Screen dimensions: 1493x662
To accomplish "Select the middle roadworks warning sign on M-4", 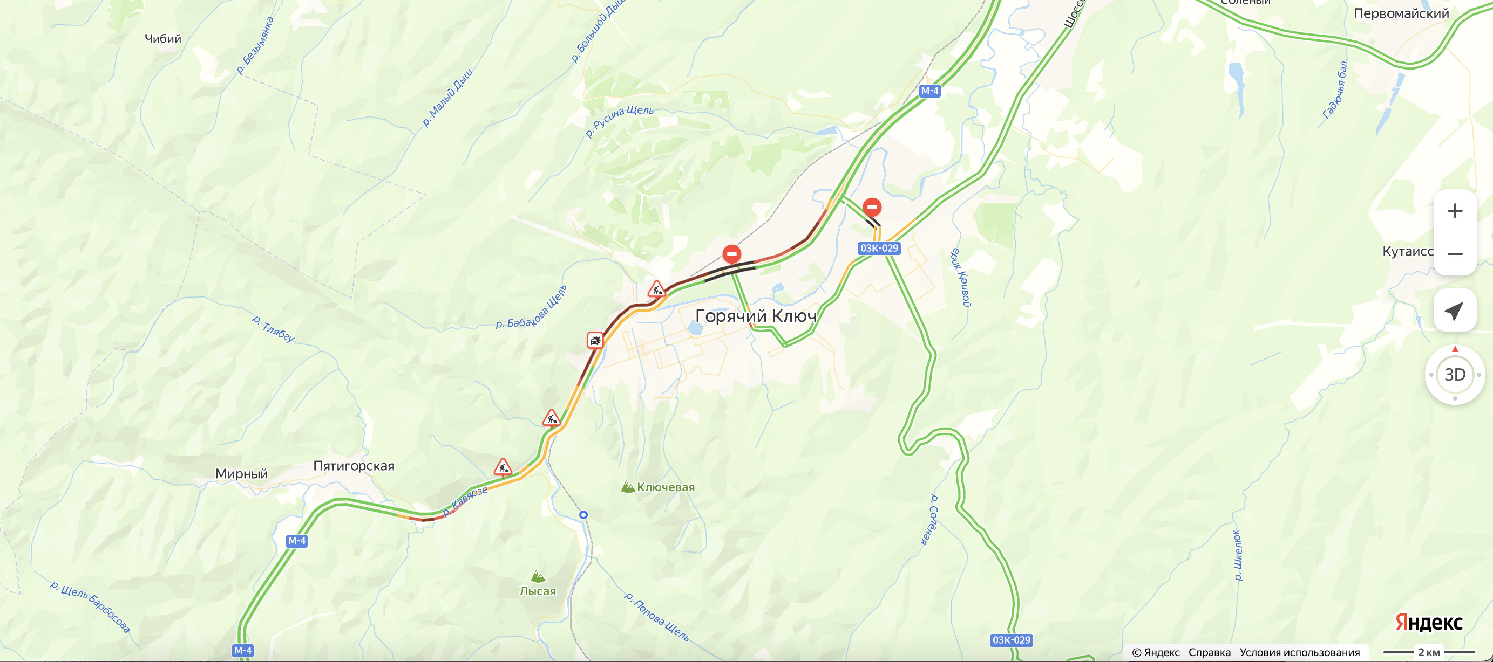I will [551, 418].
